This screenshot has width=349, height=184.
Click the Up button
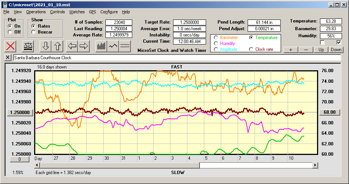click(321, 50)
